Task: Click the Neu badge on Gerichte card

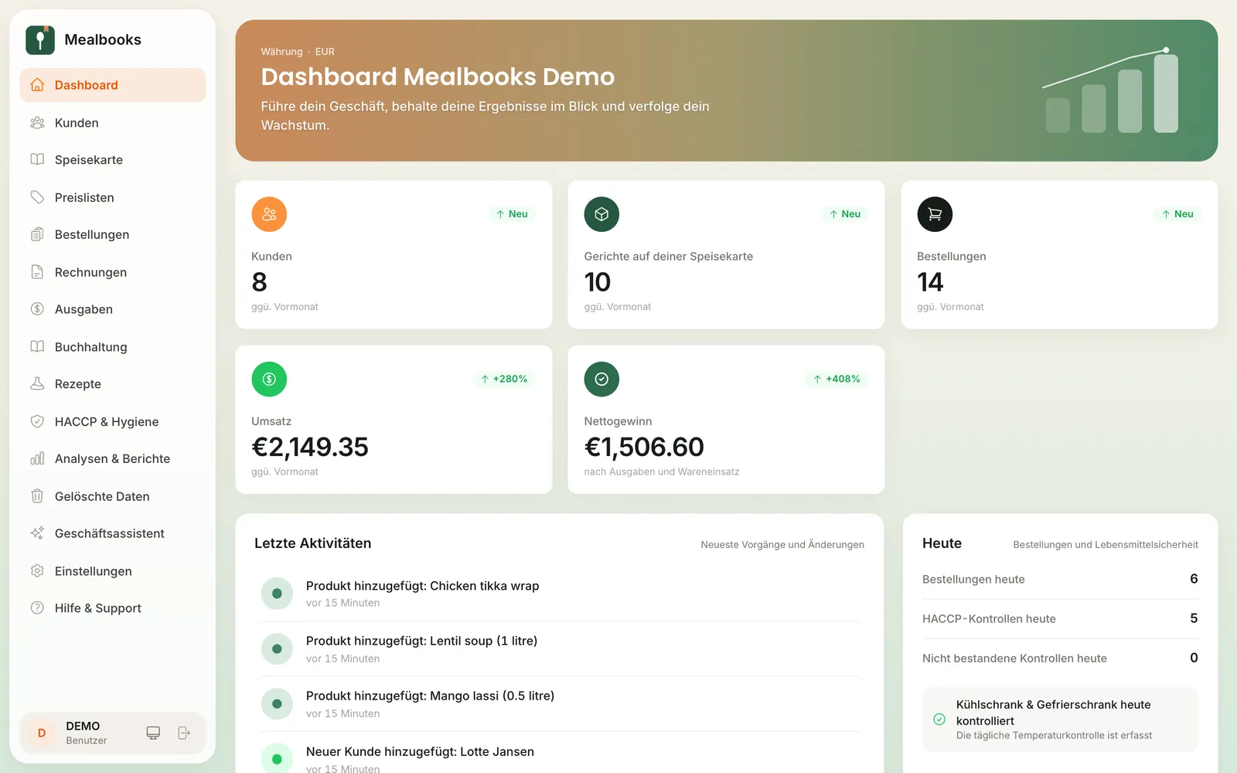Action: tap(844, 214)
